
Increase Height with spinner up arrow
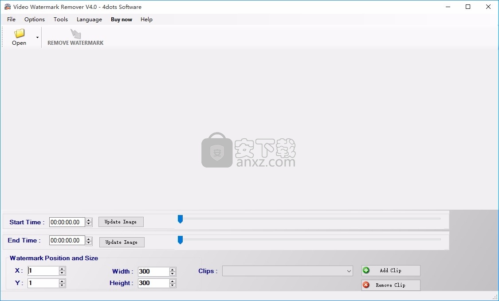point(173,281)
